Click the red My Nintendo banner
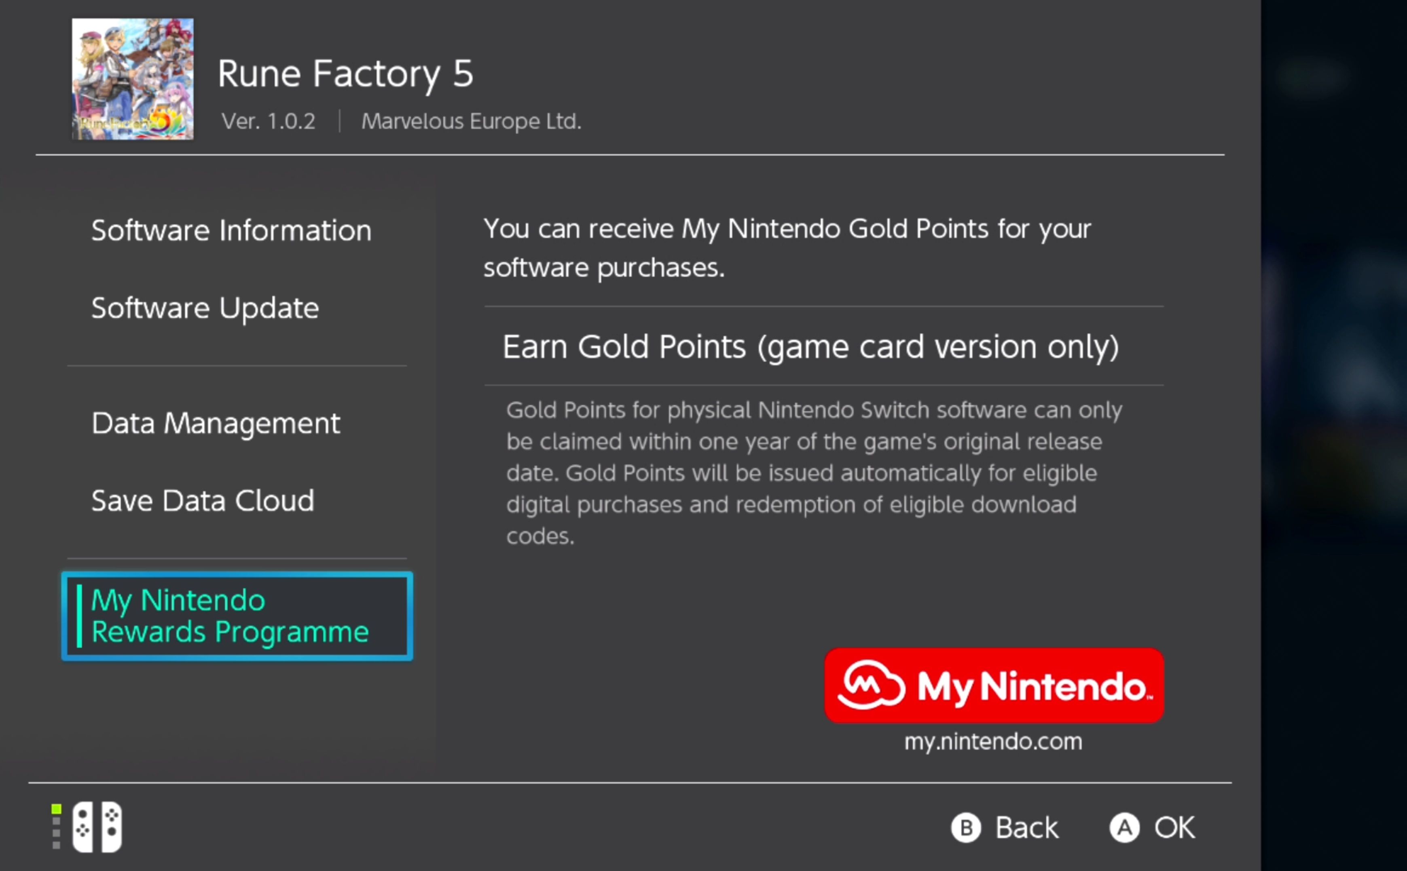The width and height of the screenshot is (1407, 871). [x=992, y=685]
